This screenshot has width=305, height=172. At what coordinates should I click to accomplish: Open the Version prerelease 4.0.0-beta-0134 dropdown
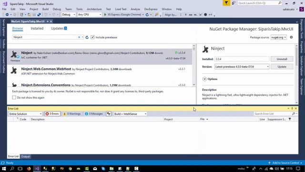tap(242, 67)
